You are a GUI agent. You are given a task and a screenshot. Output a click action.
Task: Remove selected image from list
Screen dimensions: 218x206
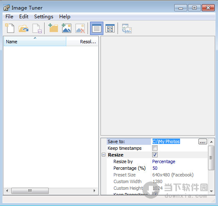[80, 28]
